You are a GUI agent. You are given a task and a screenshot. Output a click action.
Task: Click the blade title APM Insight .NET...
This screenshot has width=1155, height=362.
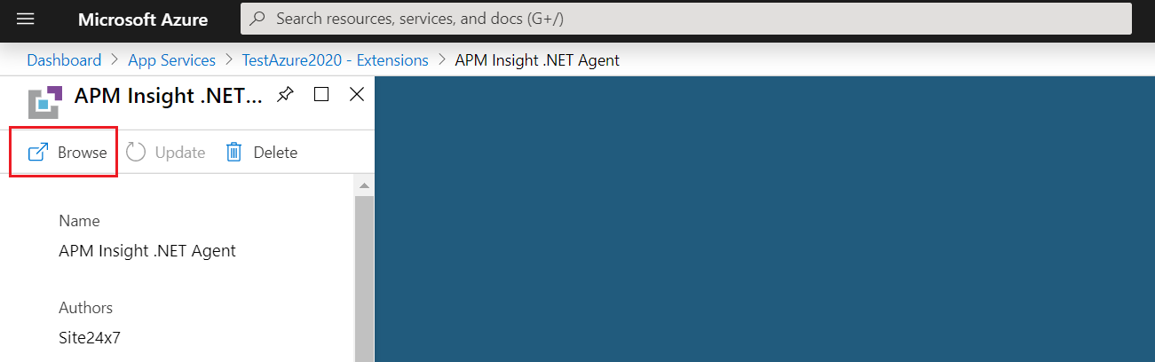[x=169, y=96]
